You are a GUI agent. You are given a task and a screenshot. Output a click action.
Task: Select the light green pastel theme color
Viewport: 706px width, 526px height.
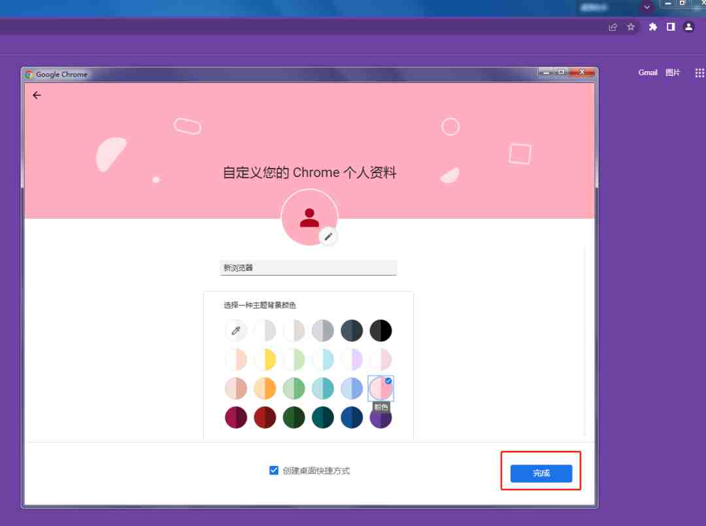coord(294,359)
